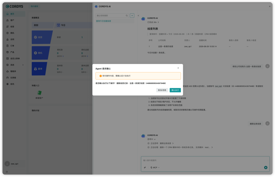Click the user message 删除这条线索
275x177 pixels.
pos(255,124)
